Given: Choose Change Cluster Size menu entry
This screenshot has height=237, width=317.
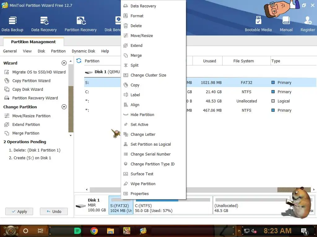Looking at the screenshot, I should [x=153, y=75].
